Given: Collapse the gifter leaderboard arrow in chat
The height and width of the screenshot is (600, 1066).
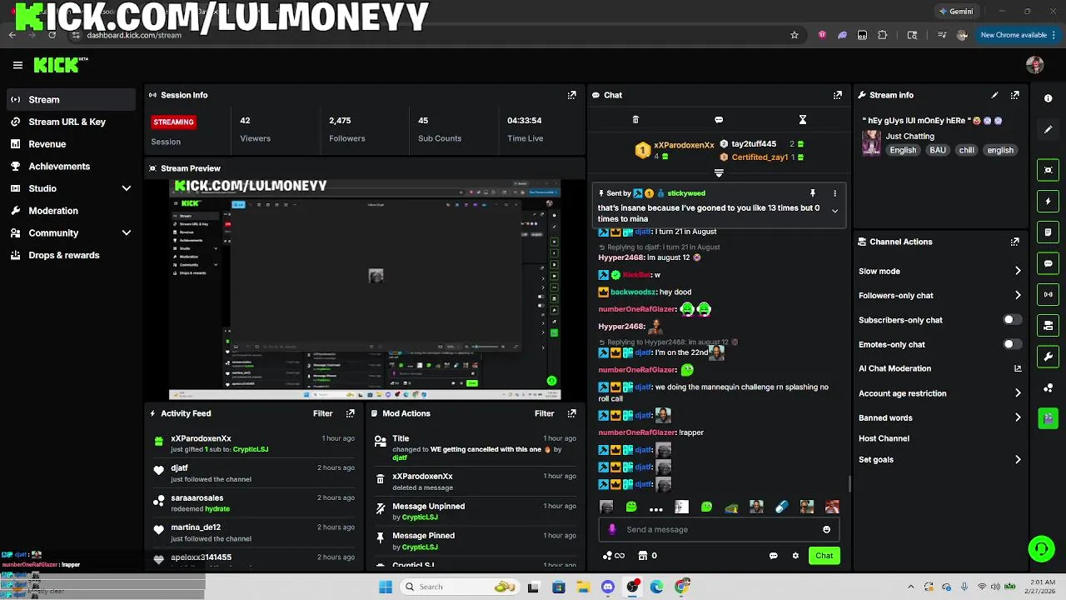Looking at the screenshot, I should click(719, 173).
